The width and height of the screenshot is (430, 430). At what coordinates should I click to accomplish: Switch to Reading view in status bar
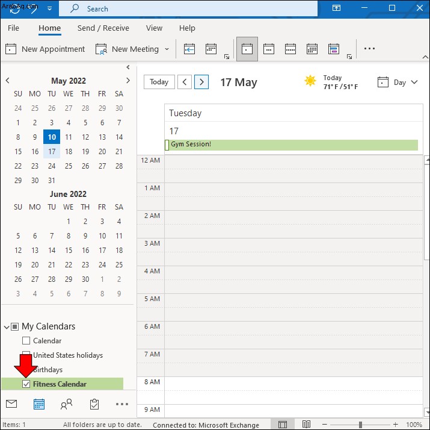[x=306, y=424]
